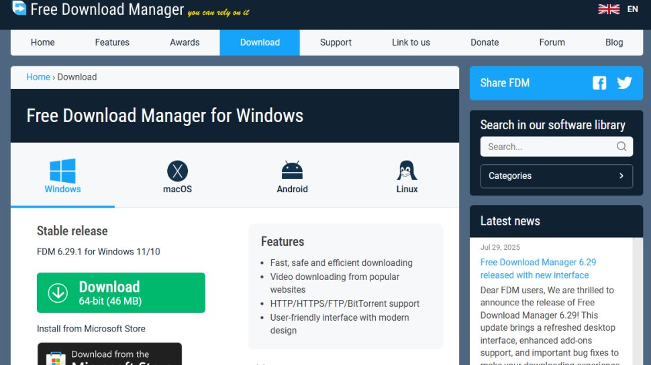Open the Awards menu item
651x365 pixels.
185,42
